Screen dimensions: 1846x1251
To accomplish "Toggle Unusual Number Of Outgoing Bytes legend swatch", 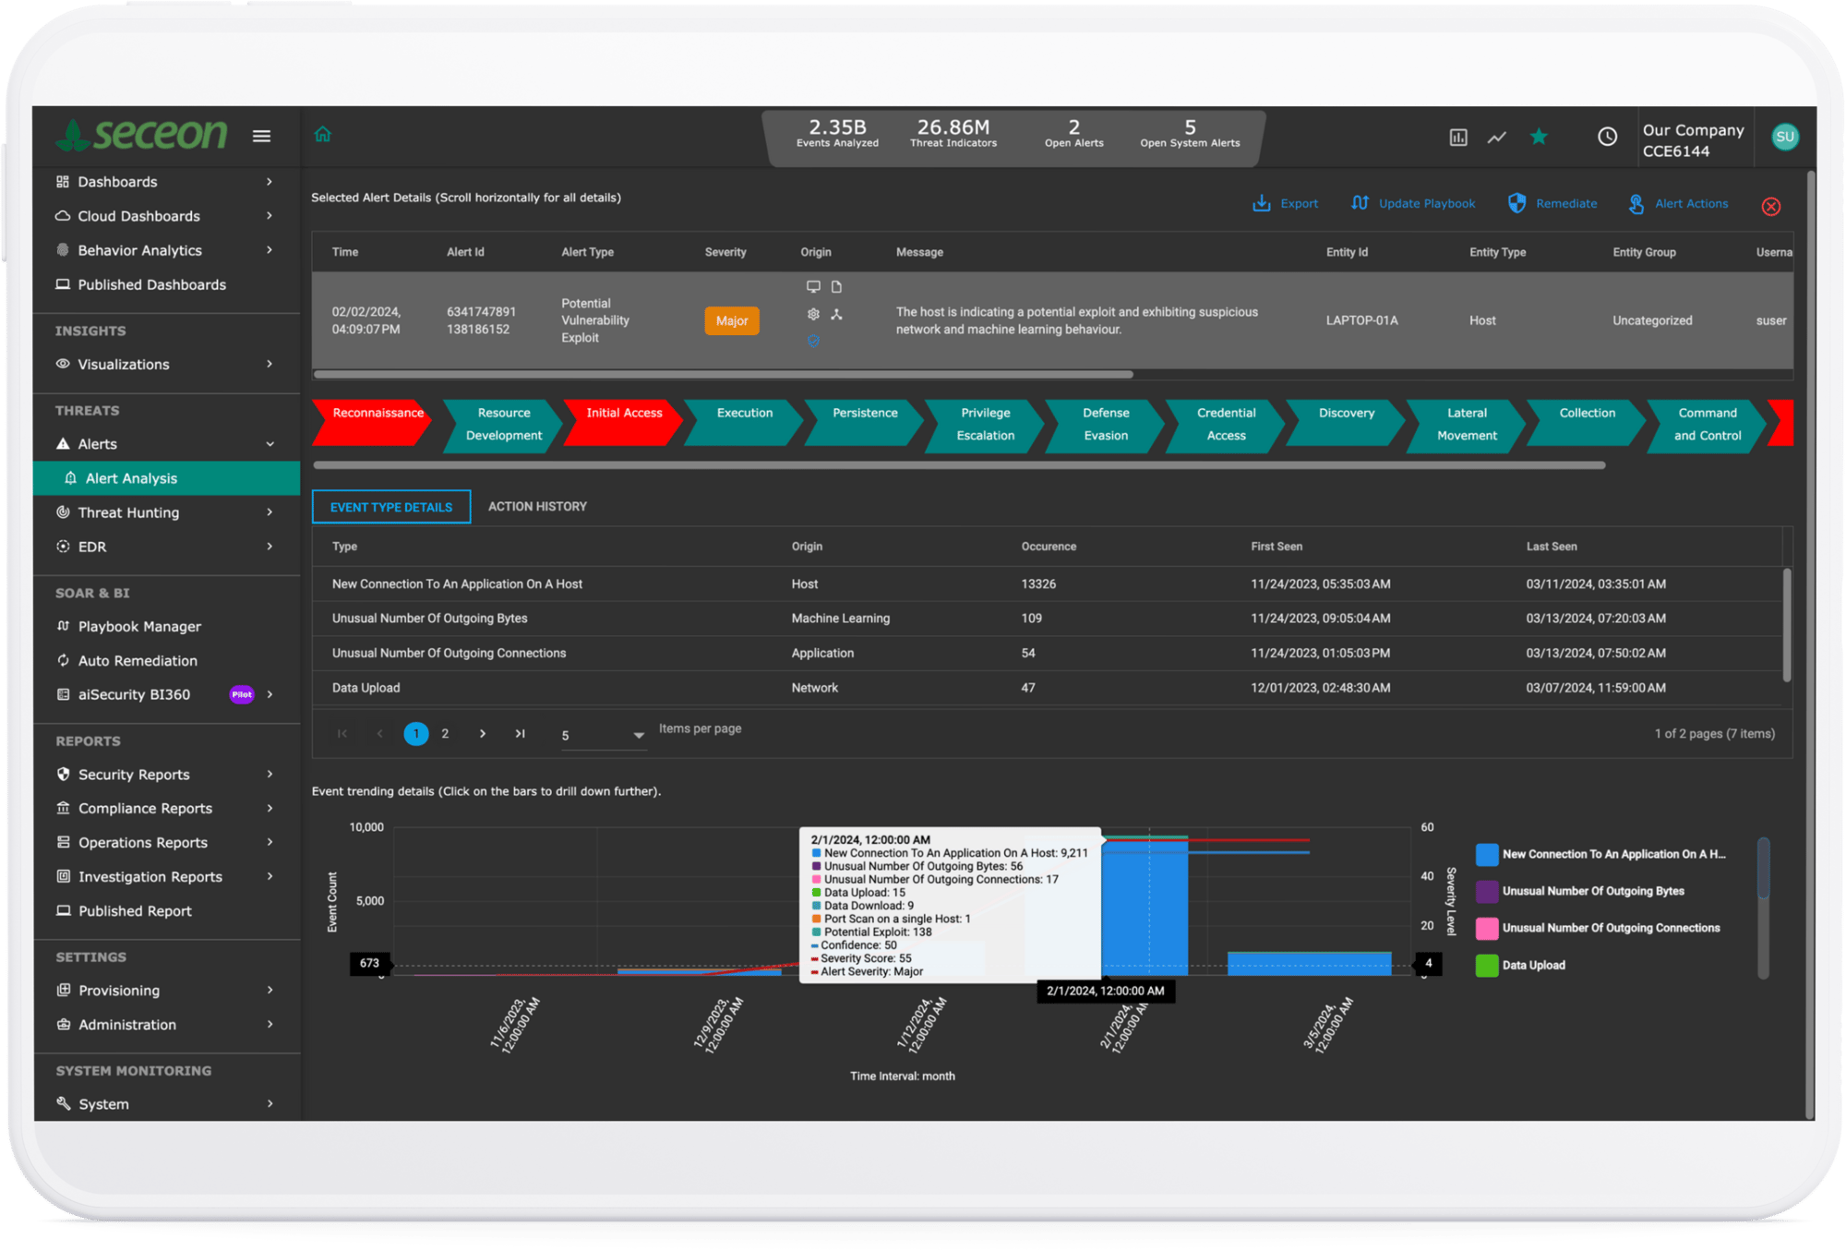I will click(x=1486, y=891).
